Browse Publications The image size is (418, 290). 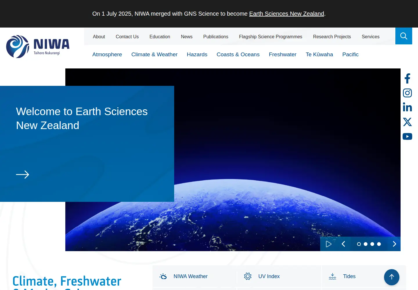(216, 37)
